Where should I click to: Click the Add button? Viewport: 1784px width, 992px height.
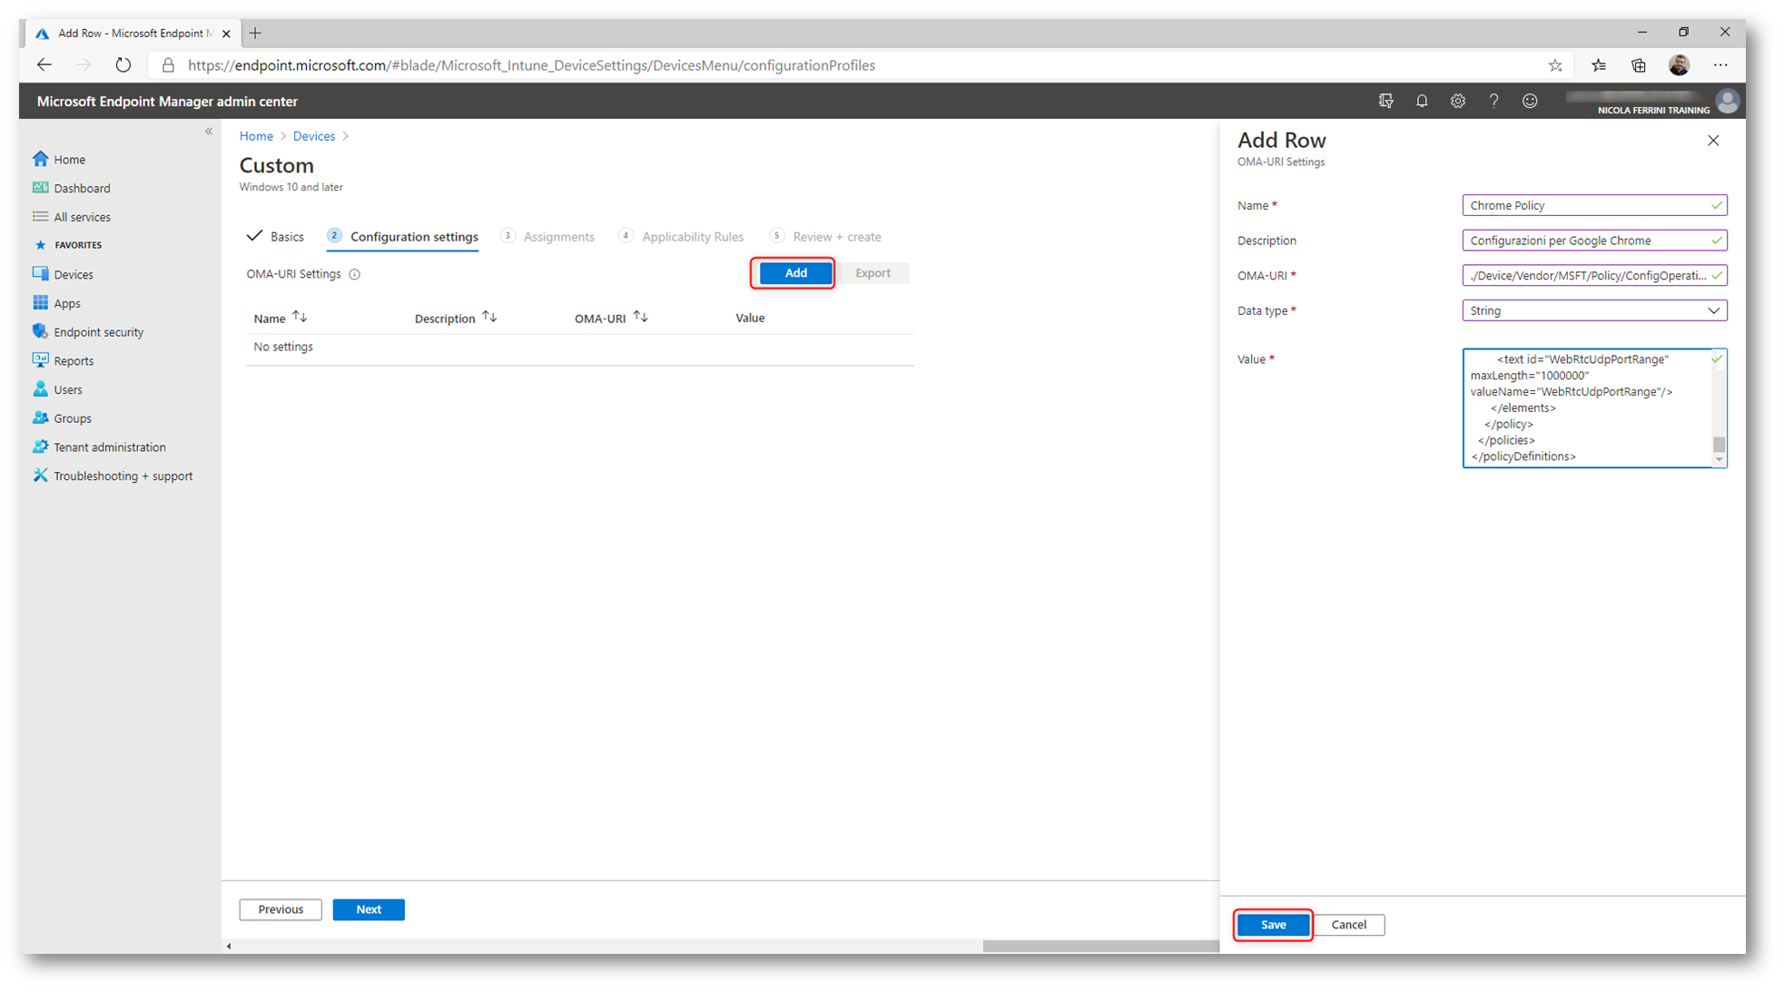click(795, 273)
